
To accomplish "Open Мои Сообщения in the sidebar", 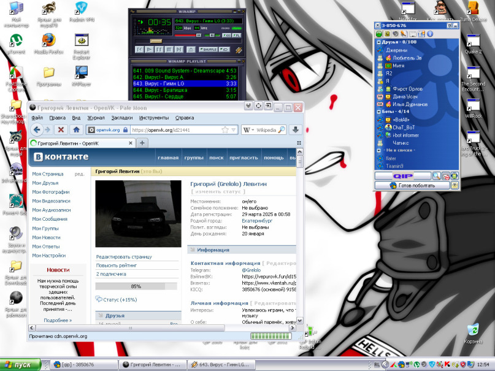I will (x=50, y=219).
